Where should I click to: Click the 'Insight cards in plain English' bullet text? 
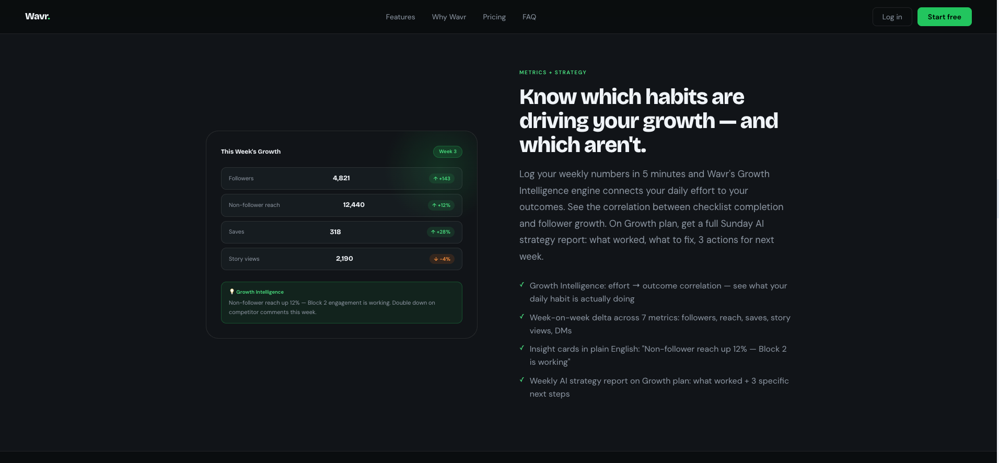pos(658,355)
